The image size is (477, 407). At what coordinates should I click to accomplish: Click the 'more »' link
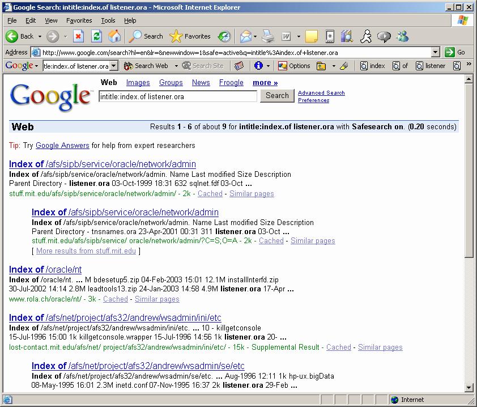point(265,83)
